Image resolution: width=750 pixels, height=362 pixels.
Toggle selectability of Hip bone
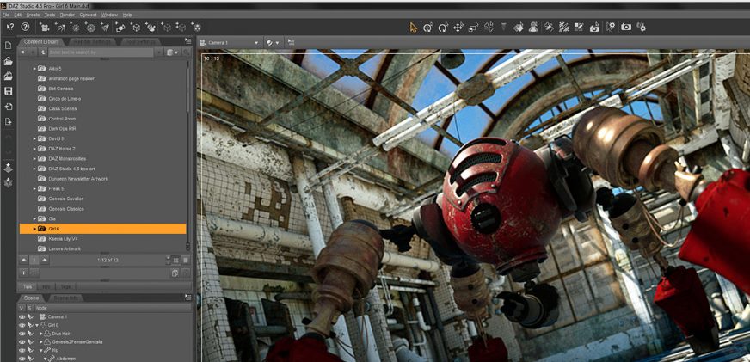pos(30,350)
